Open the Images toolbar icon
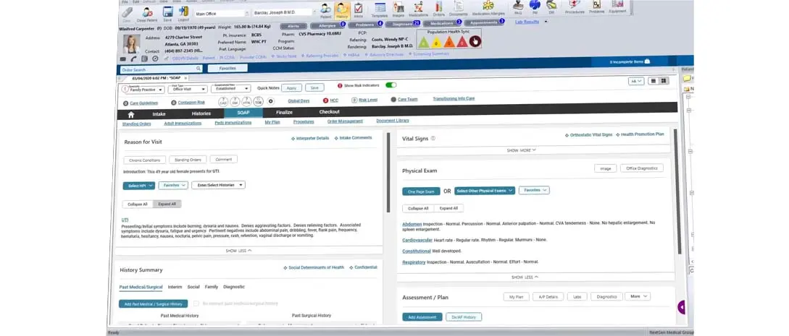 coord(398,10)
